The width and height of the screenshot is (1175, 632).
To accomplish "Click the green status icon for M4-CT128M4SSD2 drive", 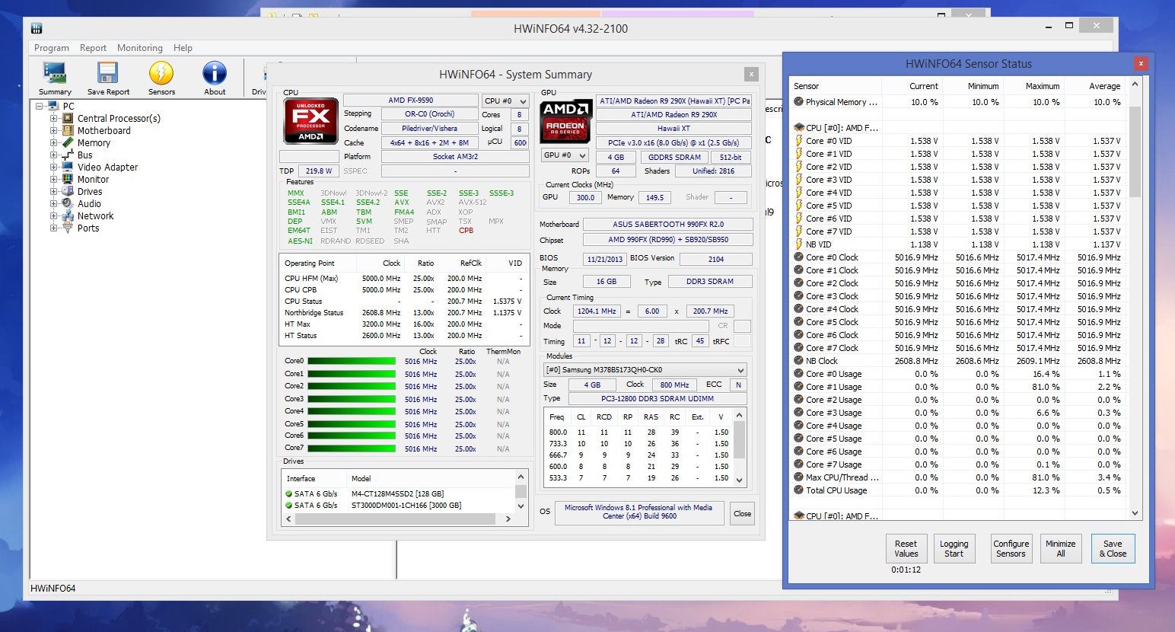I will pyautogui.click(x=289, y=493).
